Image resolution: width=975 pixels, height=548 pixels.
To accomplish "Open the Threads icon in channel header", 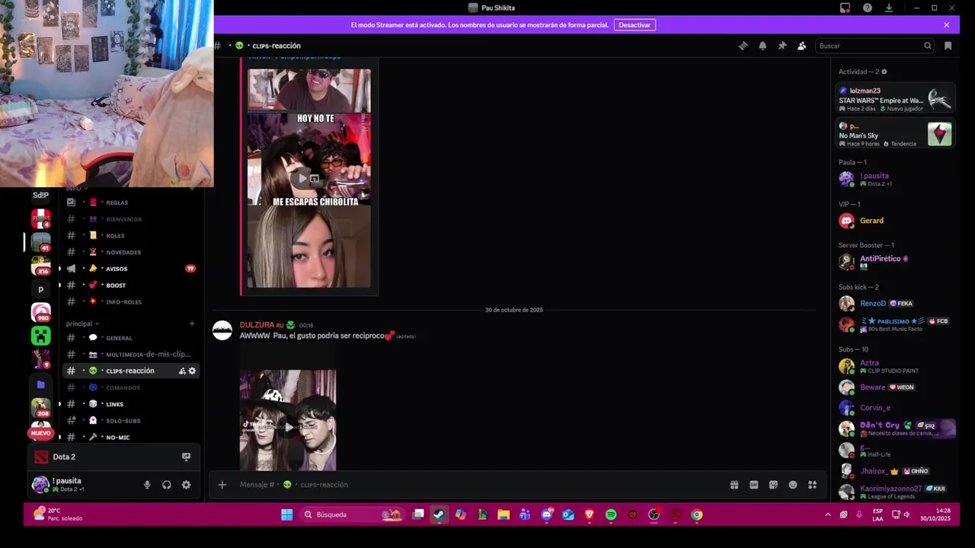I will (743, 46).
